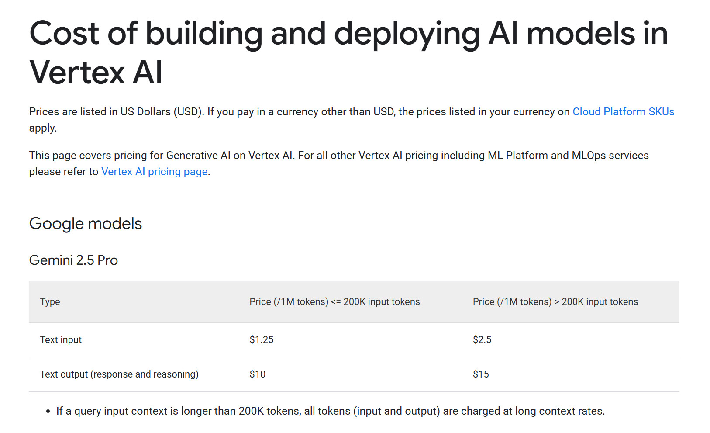Click the long context rates note
The height and width of the screenshot is (433, 710).
click(330, 411)
